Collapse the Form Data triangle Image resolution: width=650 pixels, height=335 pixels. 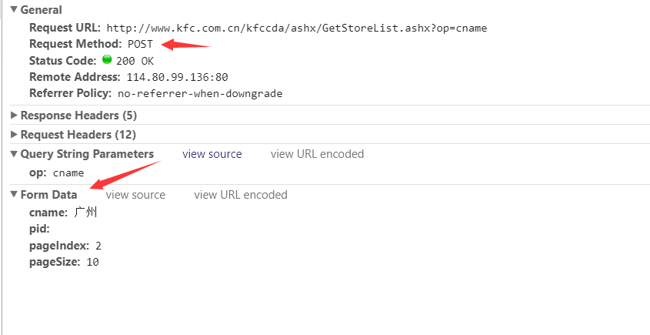[x=14, y=194]
